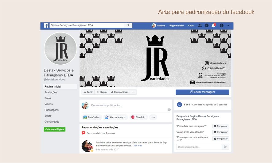Expand the account dropdown arrow in top bar
Image resolution: width=272 pixels, height=163 pixels.
point(228,25)
